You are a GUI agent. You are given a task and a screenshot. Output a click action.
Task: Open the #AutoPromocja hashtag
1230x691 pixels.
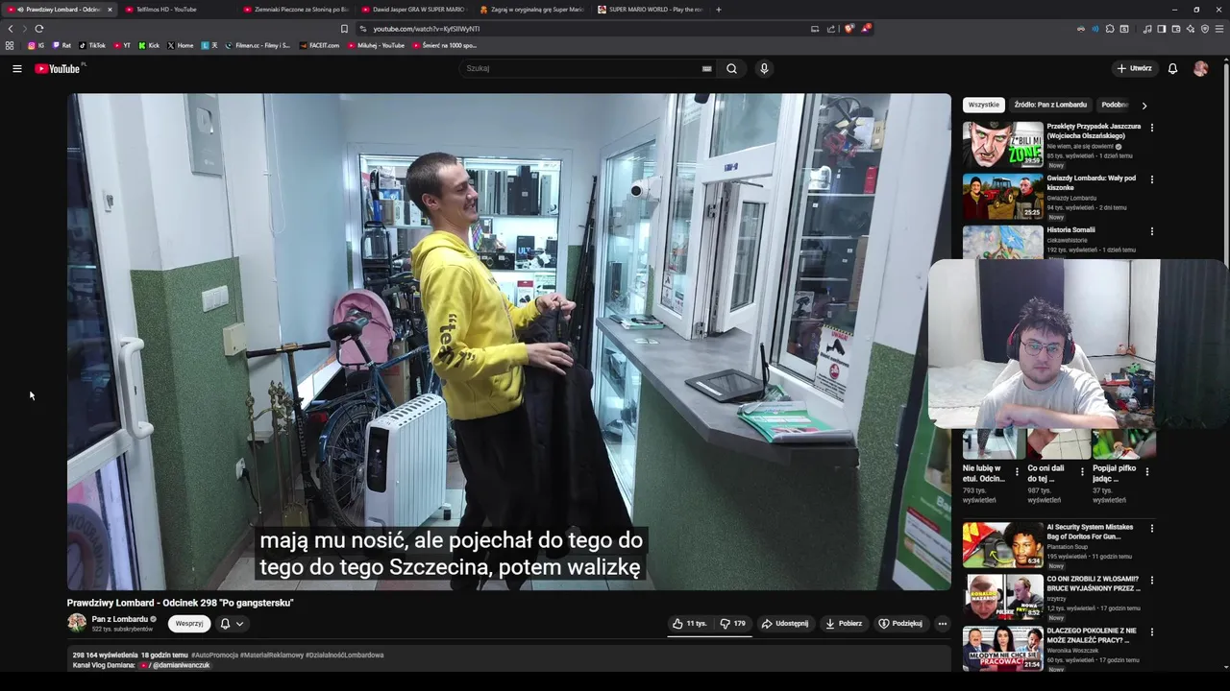coord(214,655)
